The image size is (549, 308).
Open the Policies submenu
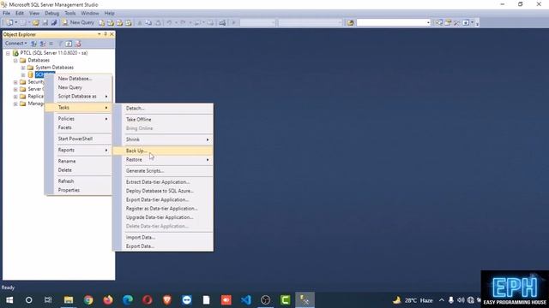click(78, 119)
